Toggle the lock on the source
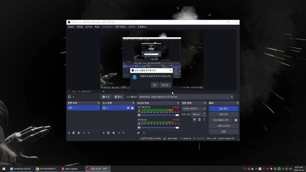The image size is (306, 172). 132,108
